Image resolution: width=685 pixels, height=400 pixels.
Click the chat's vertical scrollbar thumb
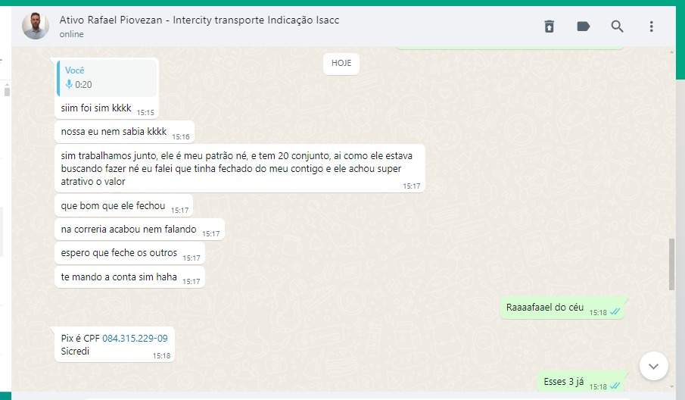click(x=672, y=264)
